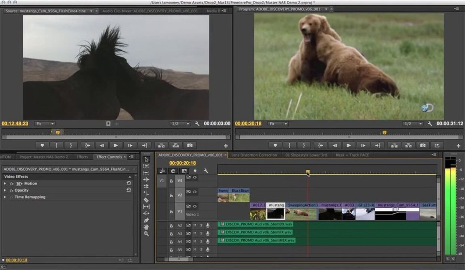The height and width of the screenshot is (270, 465).
Task: Reset the Opacity effect
Action: click(129, 190)
